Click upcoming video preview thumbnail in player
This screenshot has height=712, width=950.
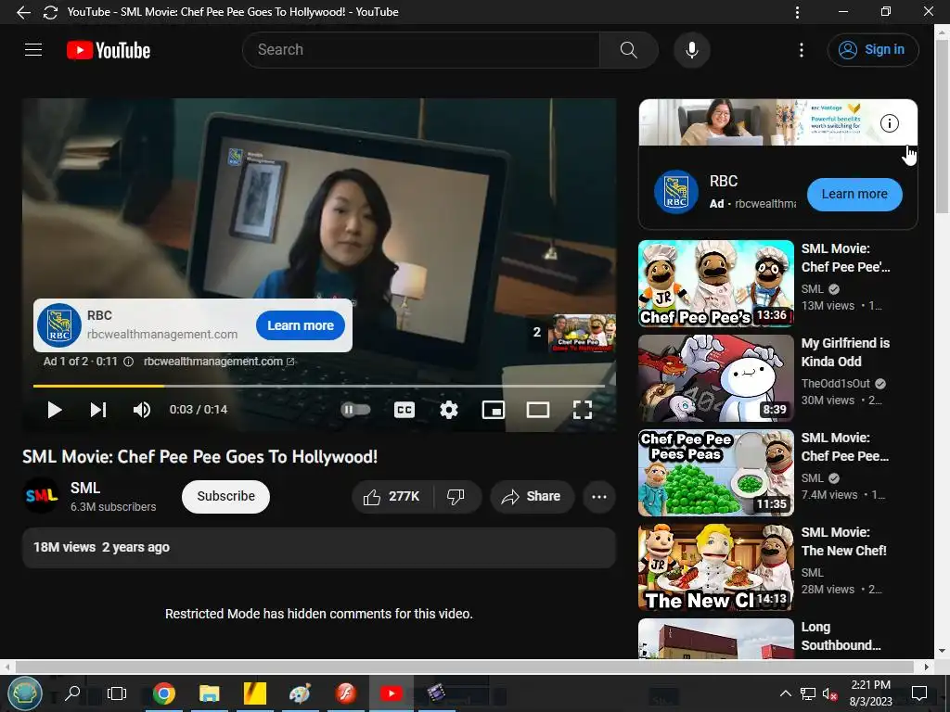582,333
